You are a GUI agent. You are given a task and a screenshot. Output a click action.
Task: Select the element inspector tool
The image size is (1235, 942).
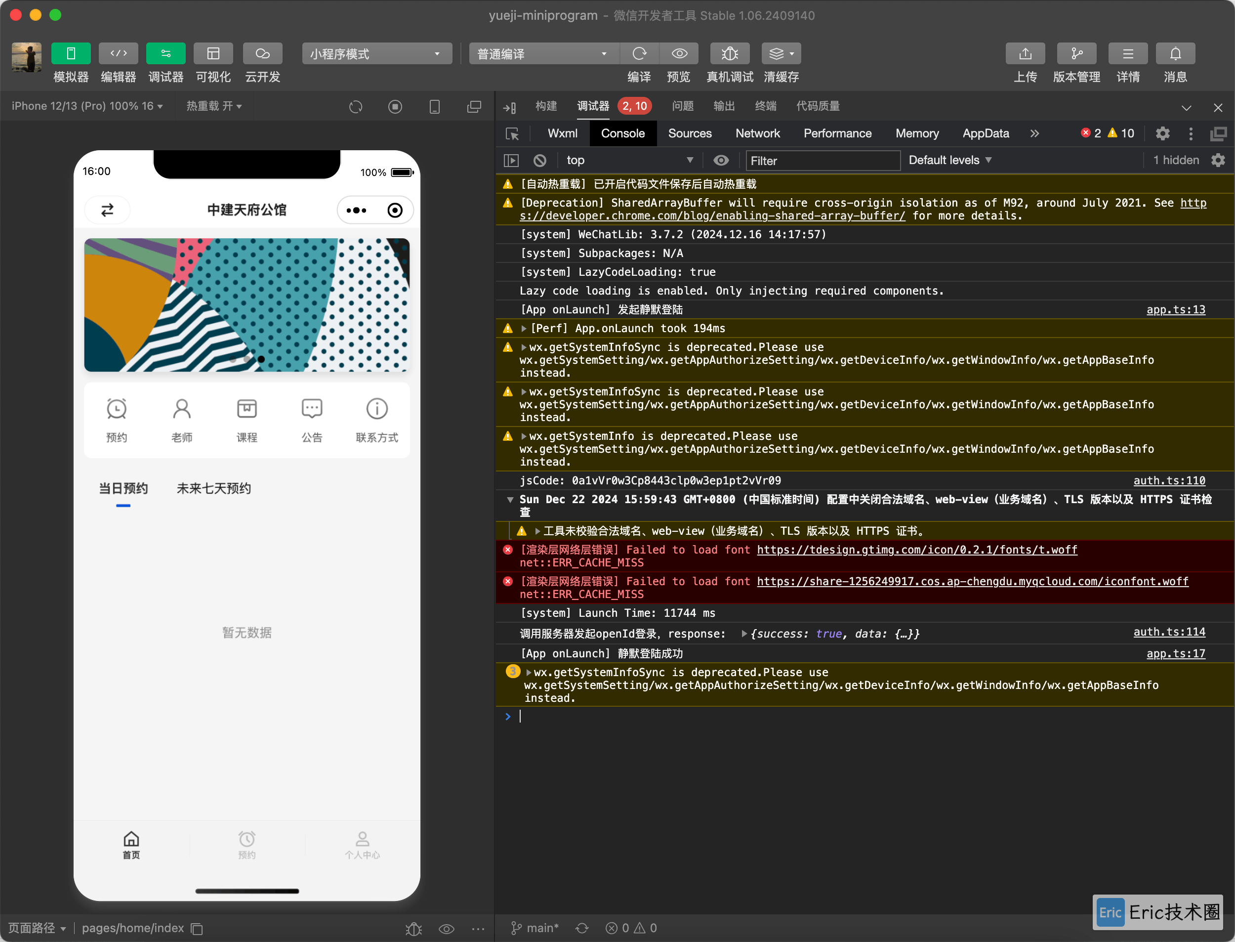(x=512, y=134)
